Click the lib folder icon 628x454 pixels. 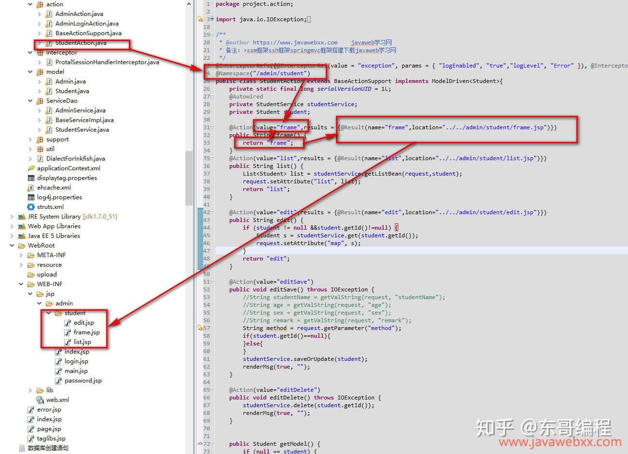click(40, 390)
